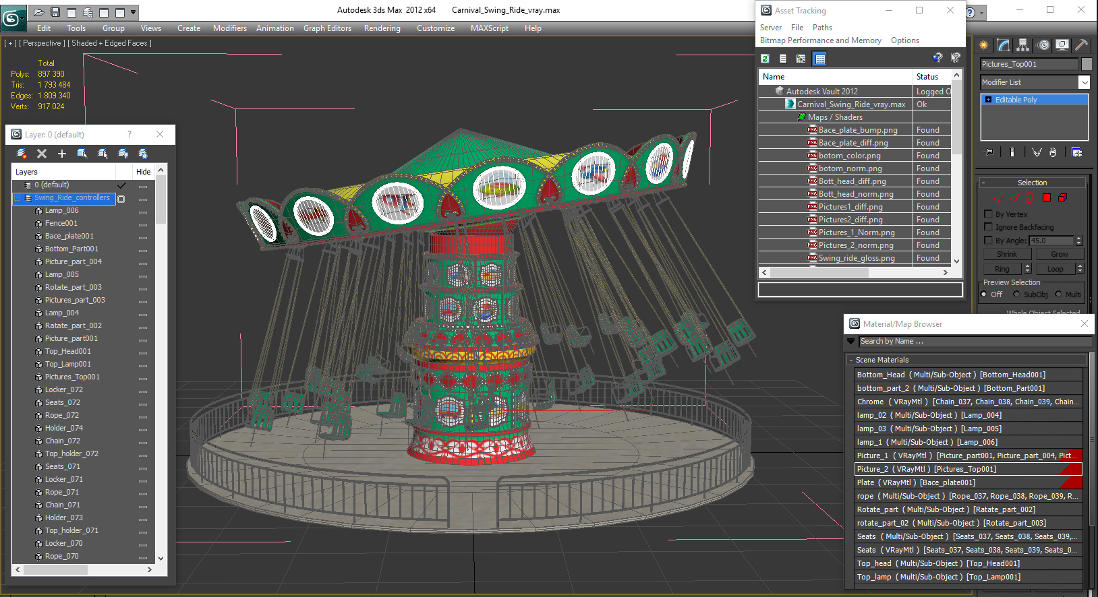This screenshot has height=597, width=1098.
Task: Open the Rendering menu
Action: tap(382, 28)
